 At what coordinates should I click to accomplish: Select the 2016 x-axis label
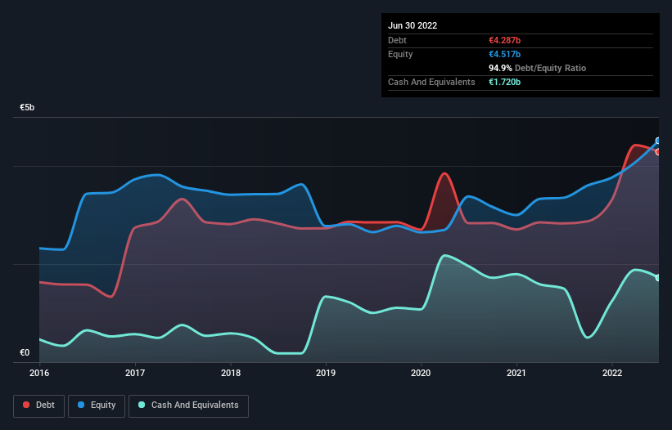39,373
